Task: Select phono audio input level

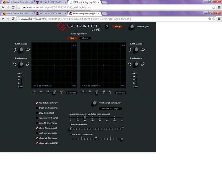Action: (85, 38)
